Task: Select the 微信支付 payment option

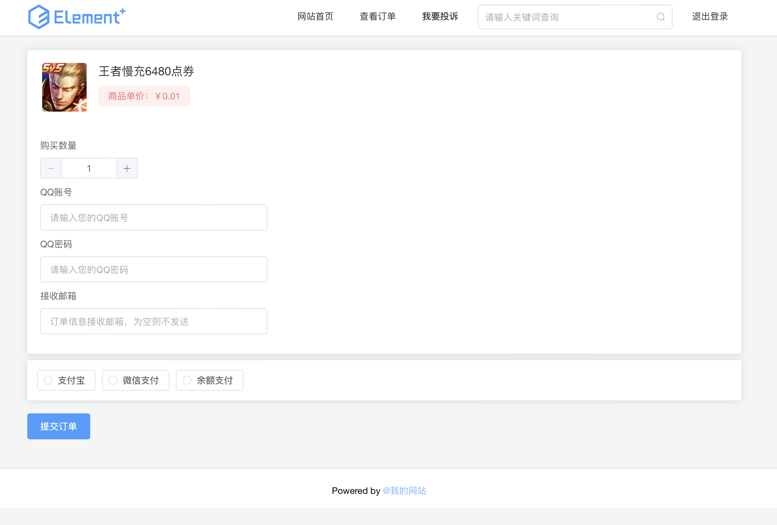Action: click(x=135, y=380)
